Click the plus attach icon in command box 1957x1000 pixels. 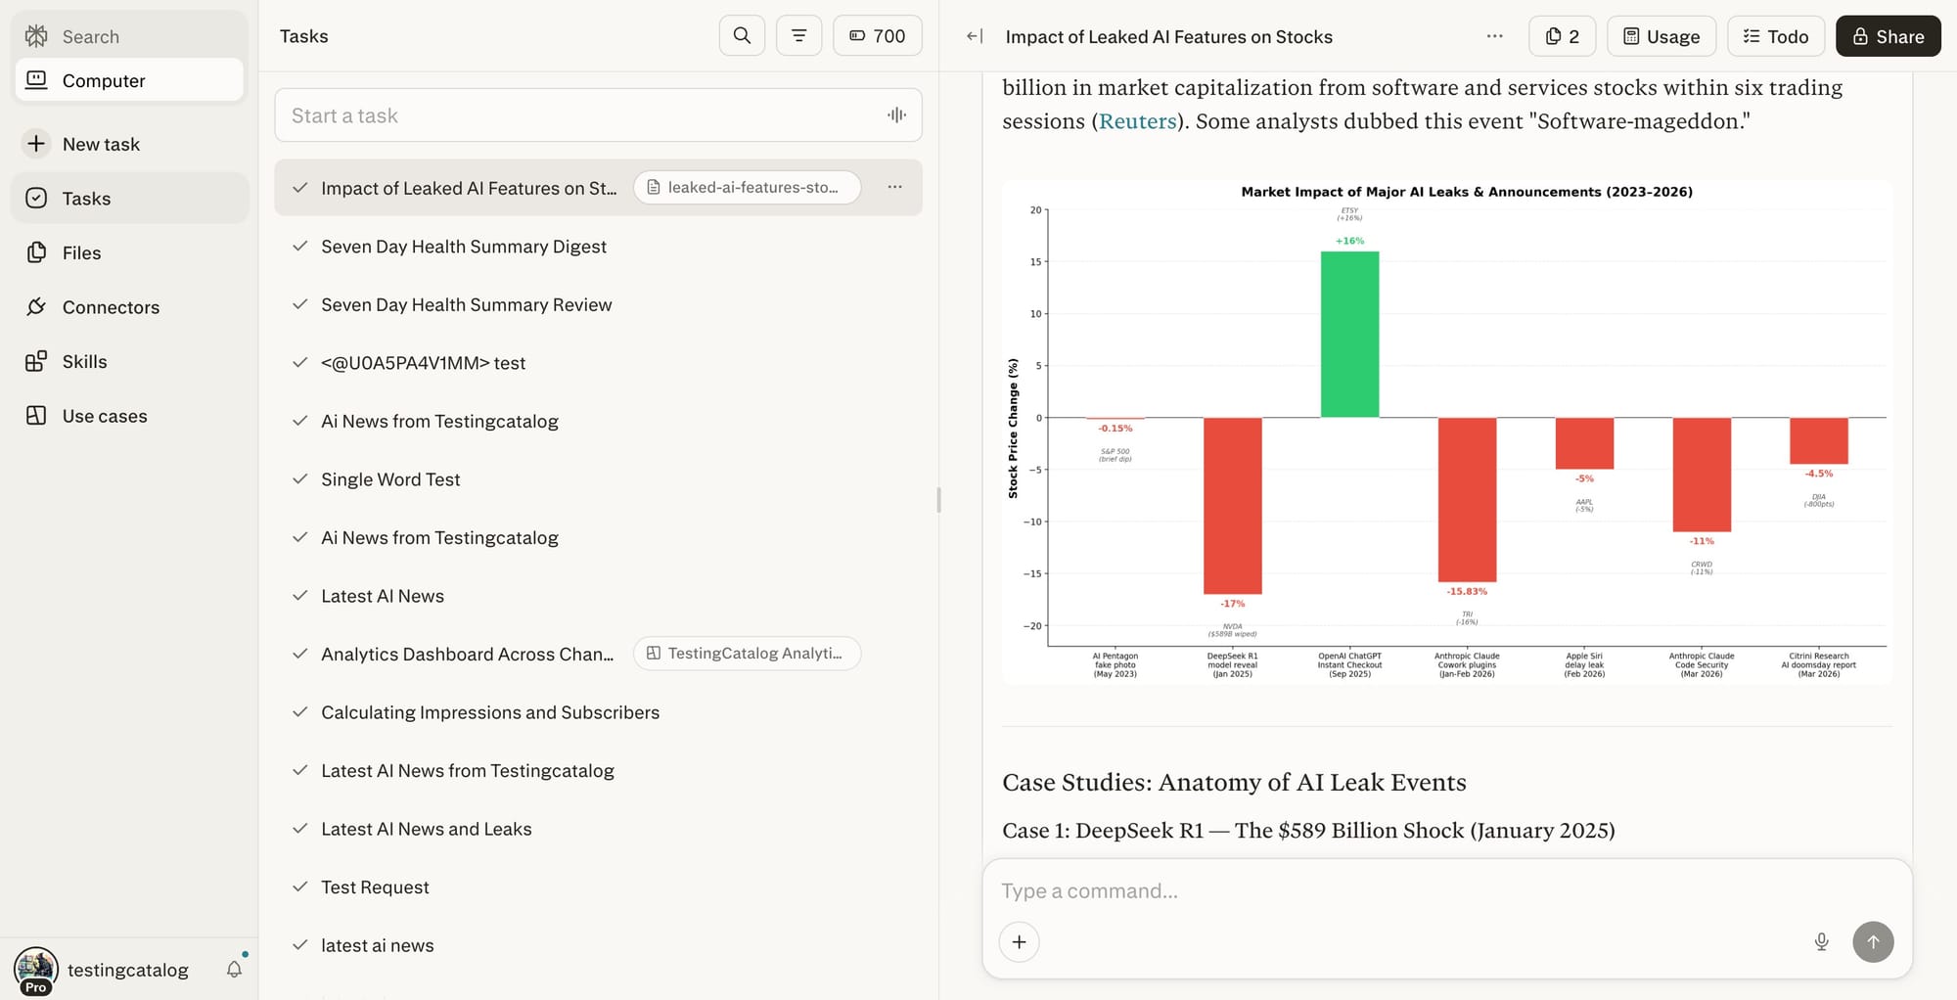(1019, 941)
